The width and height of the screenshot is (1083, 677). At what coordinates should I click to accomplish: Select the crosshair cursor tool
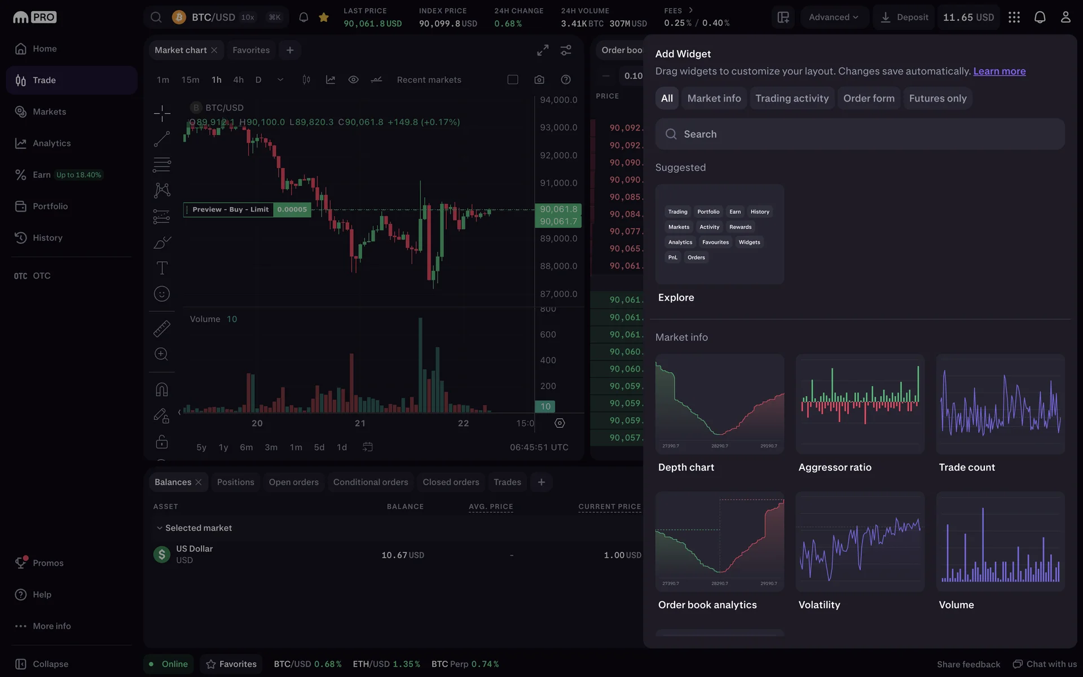tap(162, 113)
